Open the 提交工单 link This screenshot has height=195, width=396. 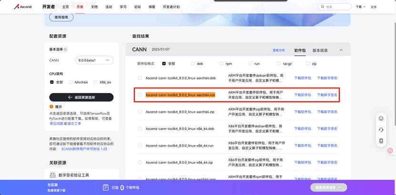point(74,124)
